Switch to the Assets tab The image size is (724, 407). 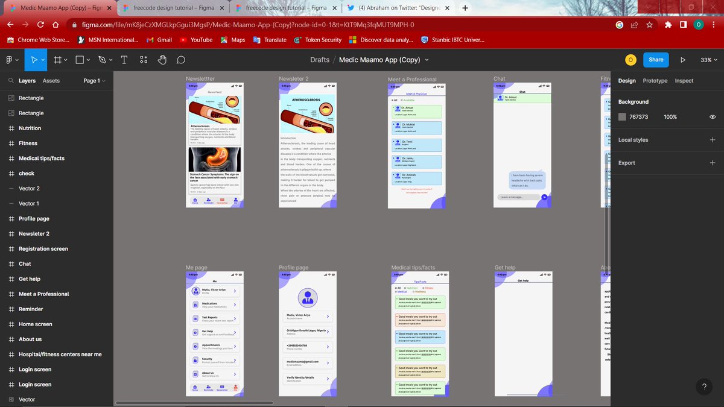[x=51, y=81]
